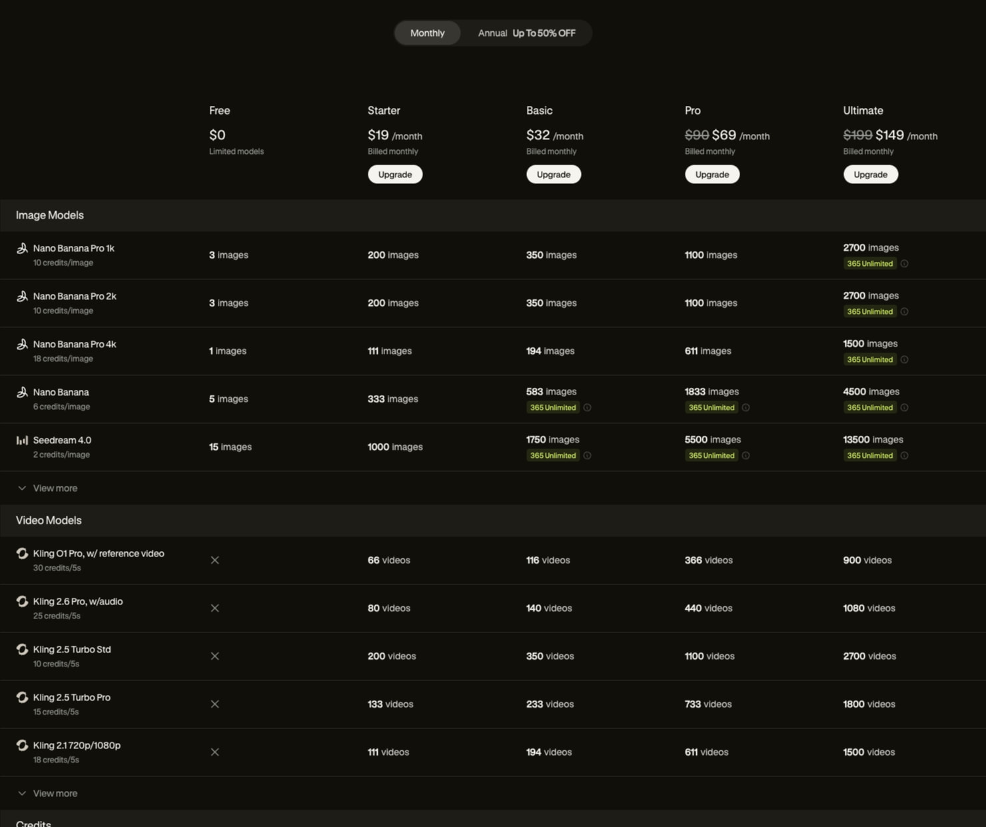Click the '733 videos' Pro cell
This screenshot has width=986, height=827.
pos(708,704)
